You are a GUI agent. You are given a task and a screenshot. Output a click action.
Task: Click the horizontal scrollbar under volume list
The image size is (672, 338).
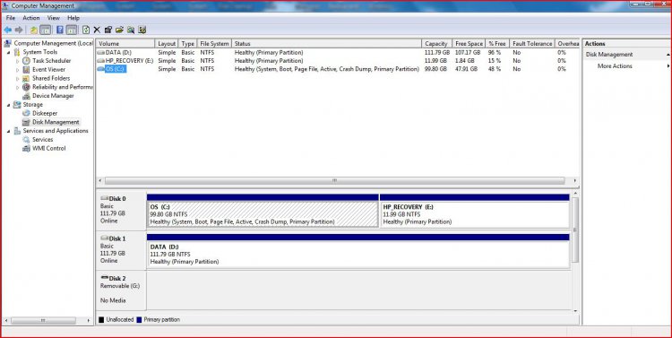[335, 180]
